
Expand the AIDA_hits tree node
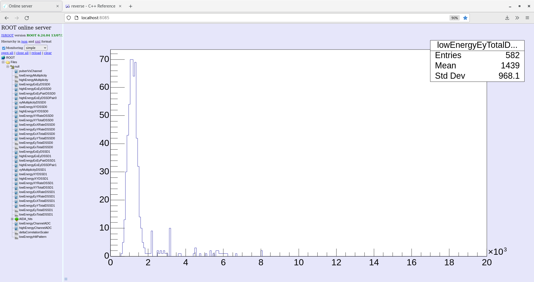click(12, 219)
